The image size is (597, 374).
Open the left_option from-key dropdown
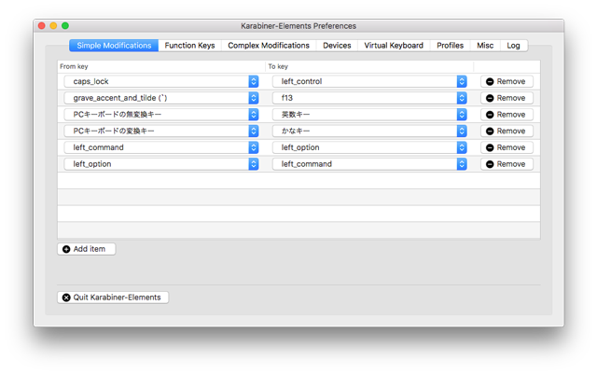click(x=161, y=164)
